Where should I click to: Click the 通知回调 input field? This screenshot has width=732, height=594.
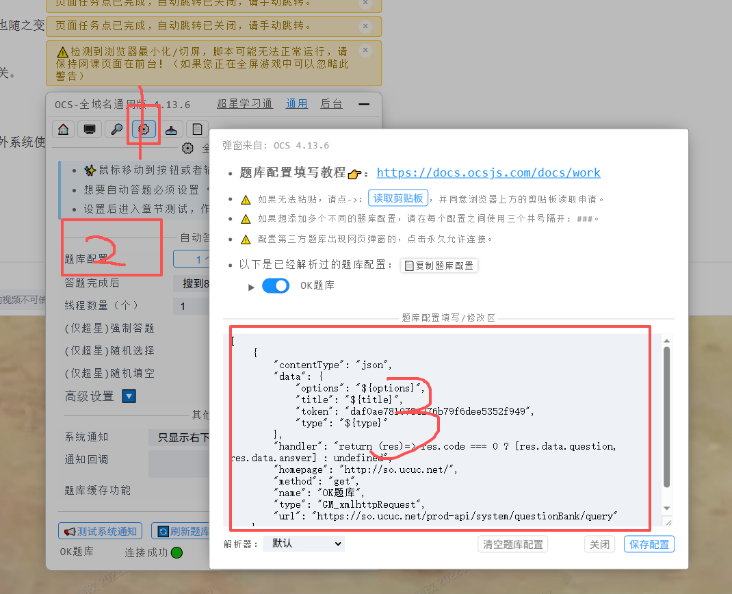(179, 464)
